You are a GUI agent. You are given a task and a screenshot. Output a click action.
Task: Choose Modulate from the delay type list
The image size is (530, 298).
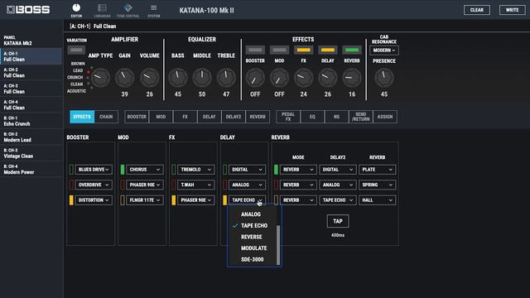(x=252, y=248)
